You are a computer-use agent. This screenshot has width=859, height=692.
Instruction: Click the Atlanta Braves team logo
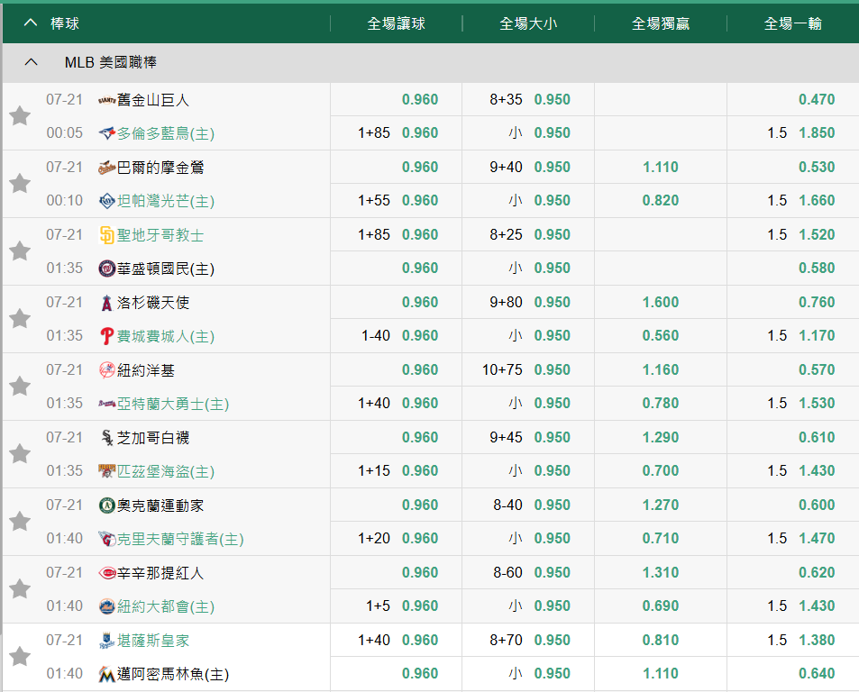click(107, 404)
